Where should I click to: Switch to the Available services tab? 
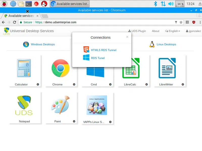click(x=21, y=16)
